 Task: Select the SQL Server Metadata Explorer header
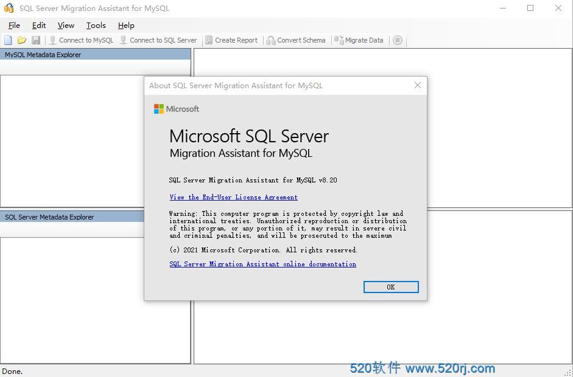coord(72,217)
